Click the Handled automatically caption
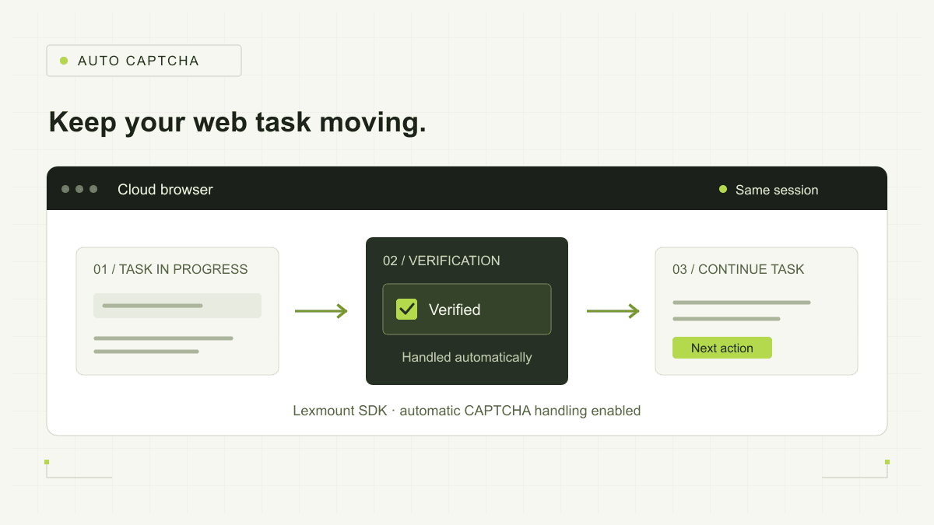The width and height of the screenshot is (934, 525). 467,357
